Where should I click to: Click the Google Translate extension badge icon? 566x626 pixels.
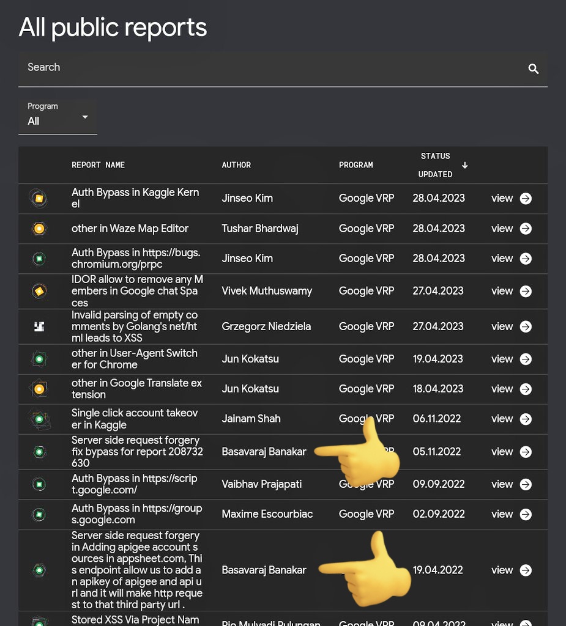click(39, 389)
